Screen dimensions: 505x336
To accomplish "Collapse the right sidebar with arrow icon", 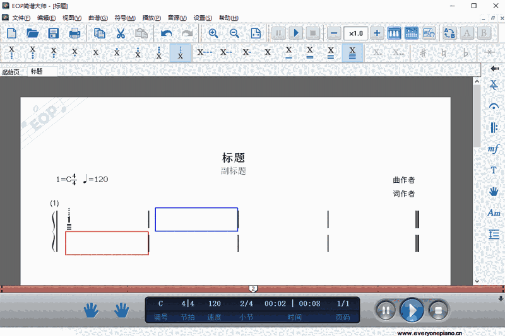I will coord(494,67).
